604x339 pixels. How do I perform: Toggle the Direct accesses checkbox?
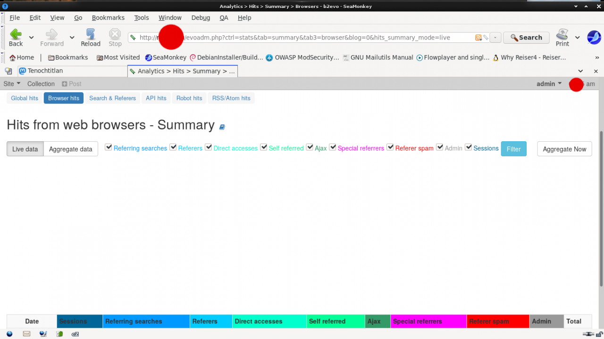[x=209, y=147]
